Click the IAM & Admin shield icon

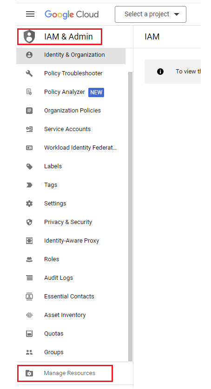click(29, 36)
